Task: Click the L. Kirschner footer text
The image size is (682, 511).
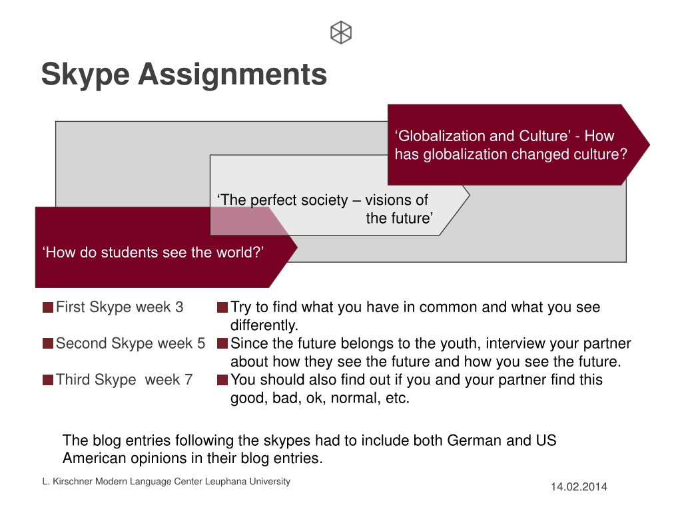Action: (166, 482)
